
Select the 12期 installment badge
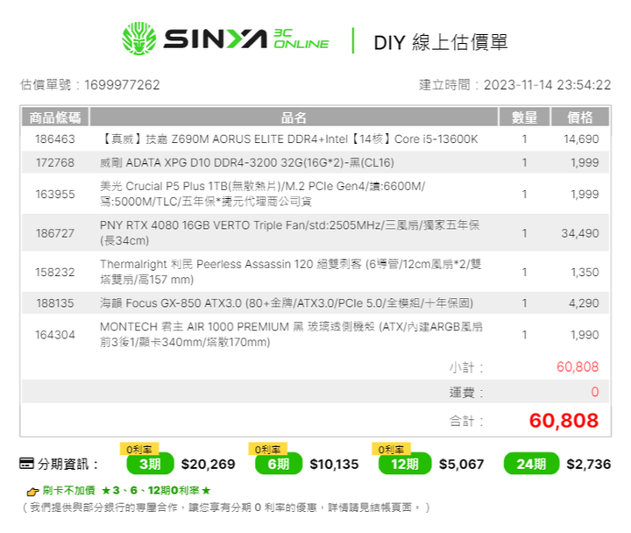coord(405,464)
